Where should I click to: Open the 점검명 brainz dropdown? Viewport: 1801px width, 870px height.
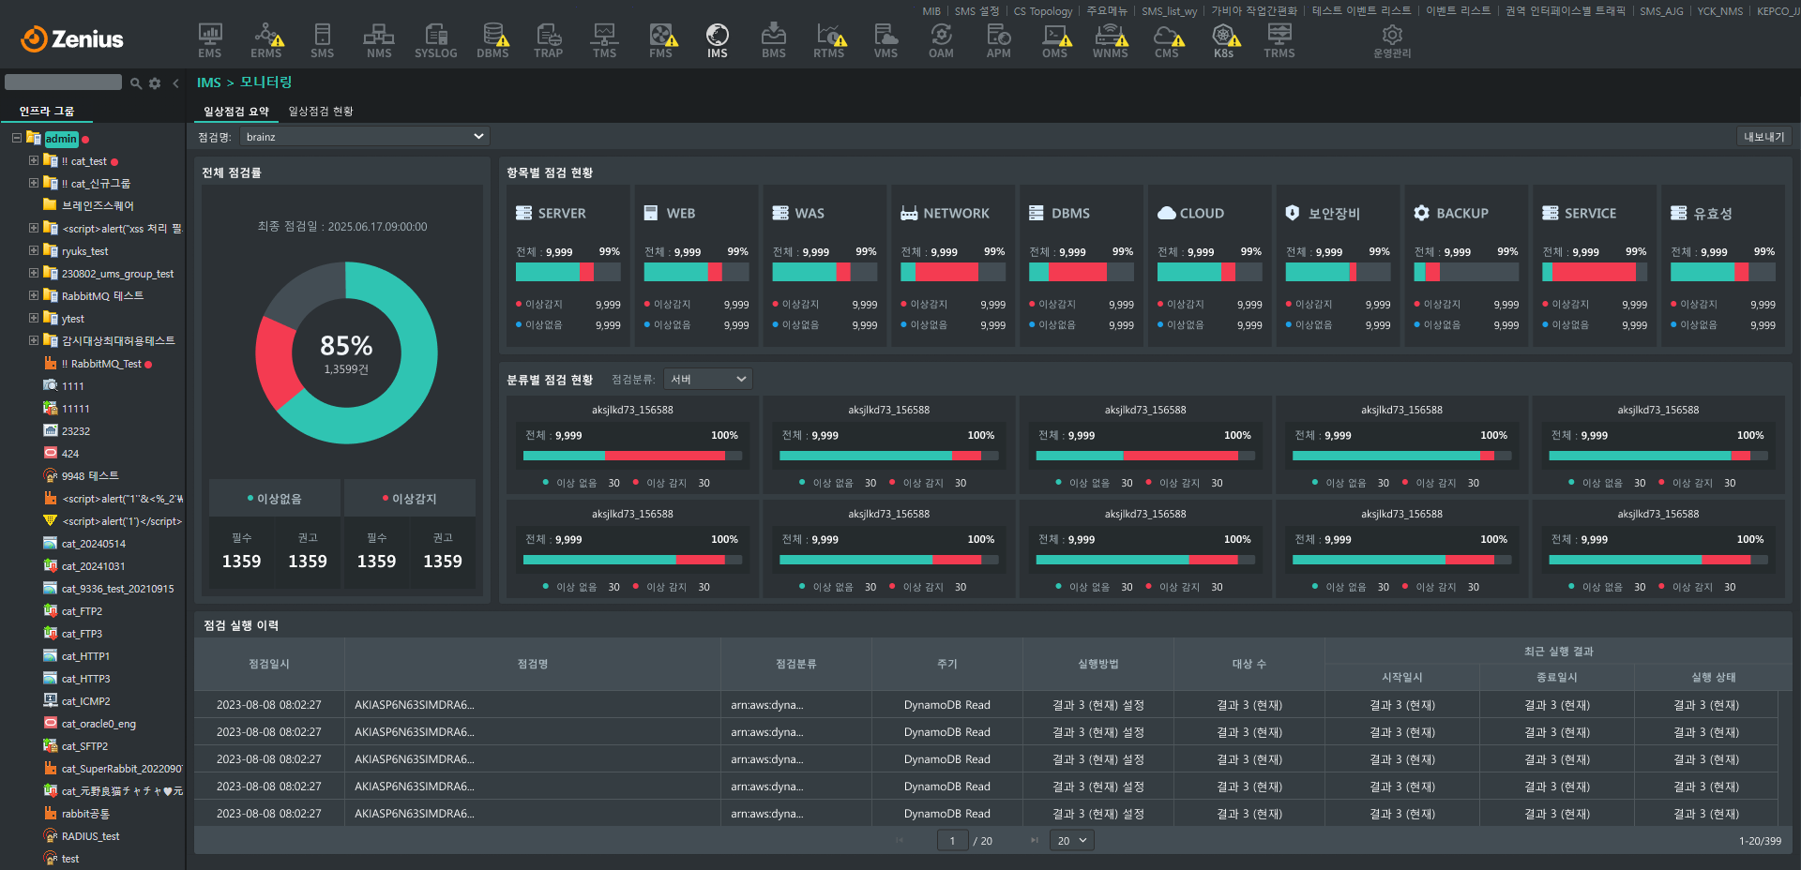[365, 137]
